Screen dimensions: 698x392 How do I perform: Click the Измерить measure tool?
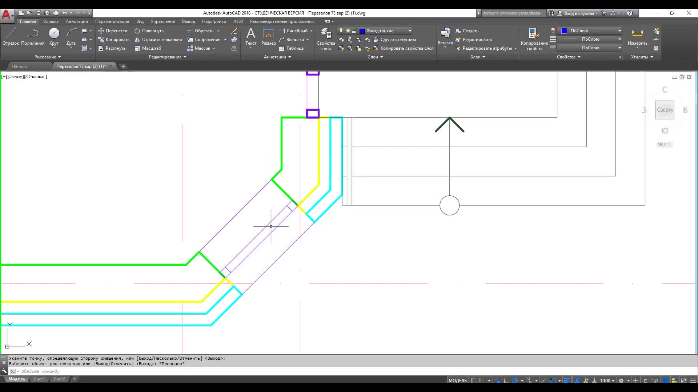coord(637,37)
